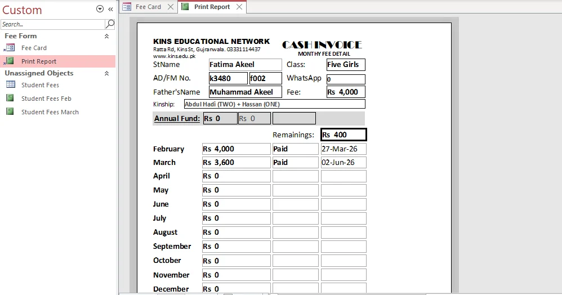This screenshot has height=295, width=562.
Task: Select the Student Fees table icon
Action: [10, 84]
